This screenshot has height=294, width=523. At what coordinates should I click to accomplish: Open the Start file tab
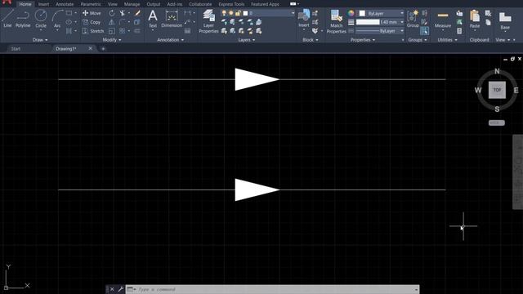point(16,49)
